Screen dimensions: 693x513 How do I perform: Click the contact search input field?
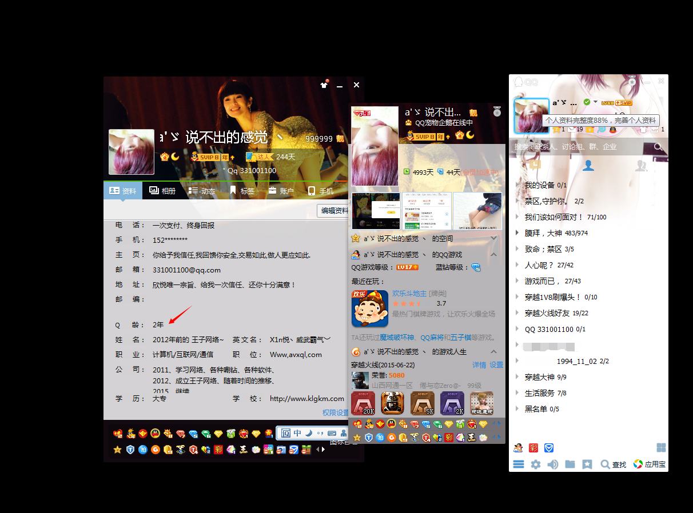point(582,147)
